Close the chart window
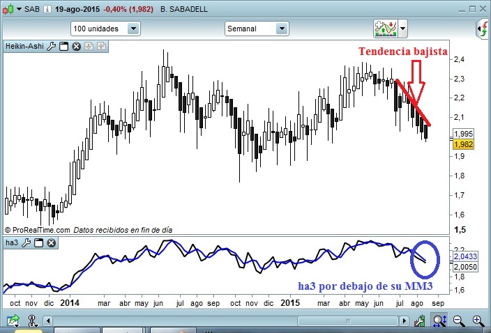This screenshot has height=333, width=491. tap(483, 9)
